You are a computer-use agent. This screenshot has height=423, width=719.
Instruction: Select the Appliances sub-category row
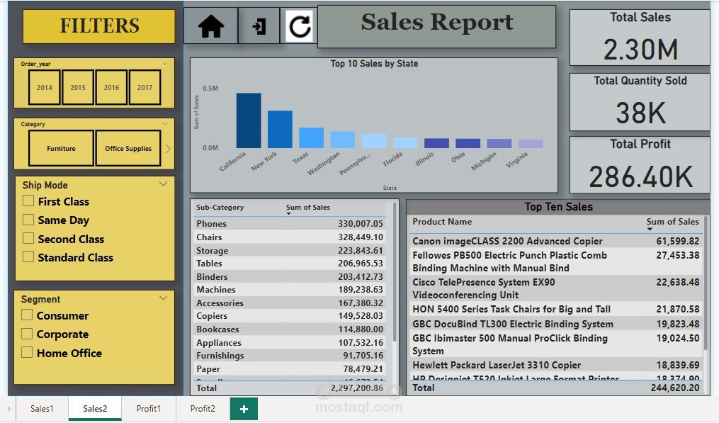tap(290, 342)
